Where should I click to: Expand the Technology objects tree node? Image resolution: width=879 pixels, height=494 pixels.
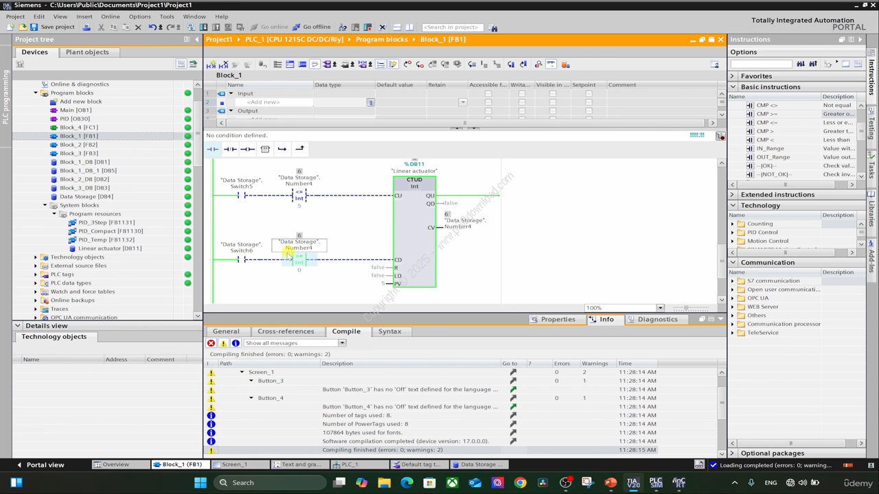pos(36,257)
